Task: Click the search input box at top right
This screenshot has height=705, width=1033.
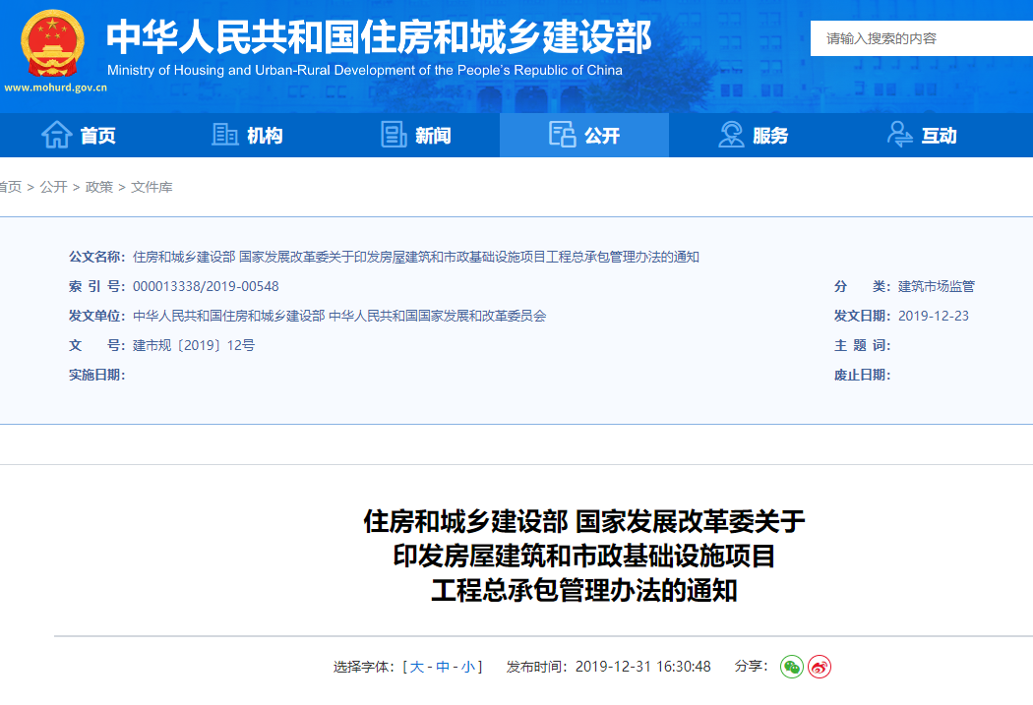Action: click(915, 37)
